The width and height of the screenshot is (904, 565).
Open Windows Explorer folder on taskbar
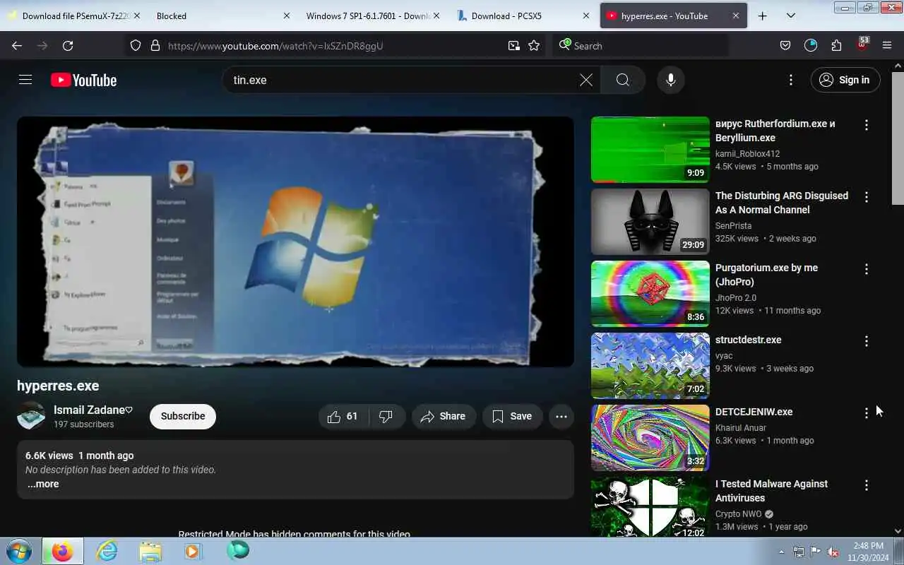click(x=150, y=551)
